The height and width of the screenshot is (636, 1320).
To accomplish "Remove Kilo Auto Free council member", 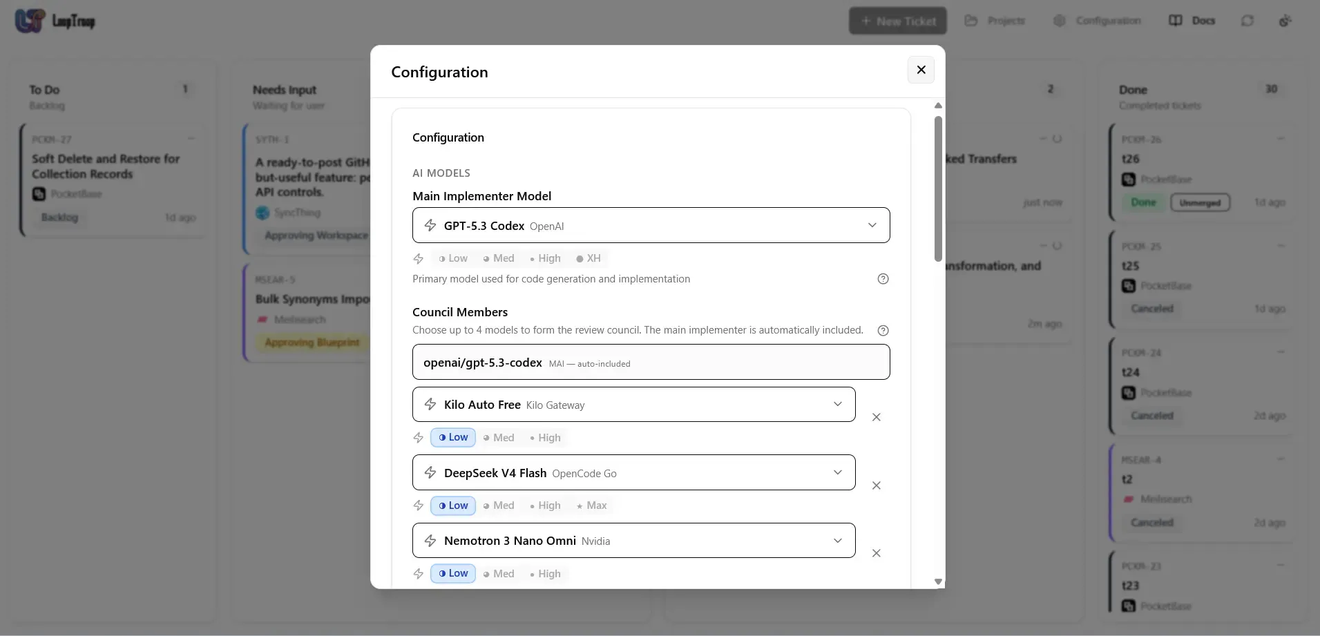I will coord(876,417).
